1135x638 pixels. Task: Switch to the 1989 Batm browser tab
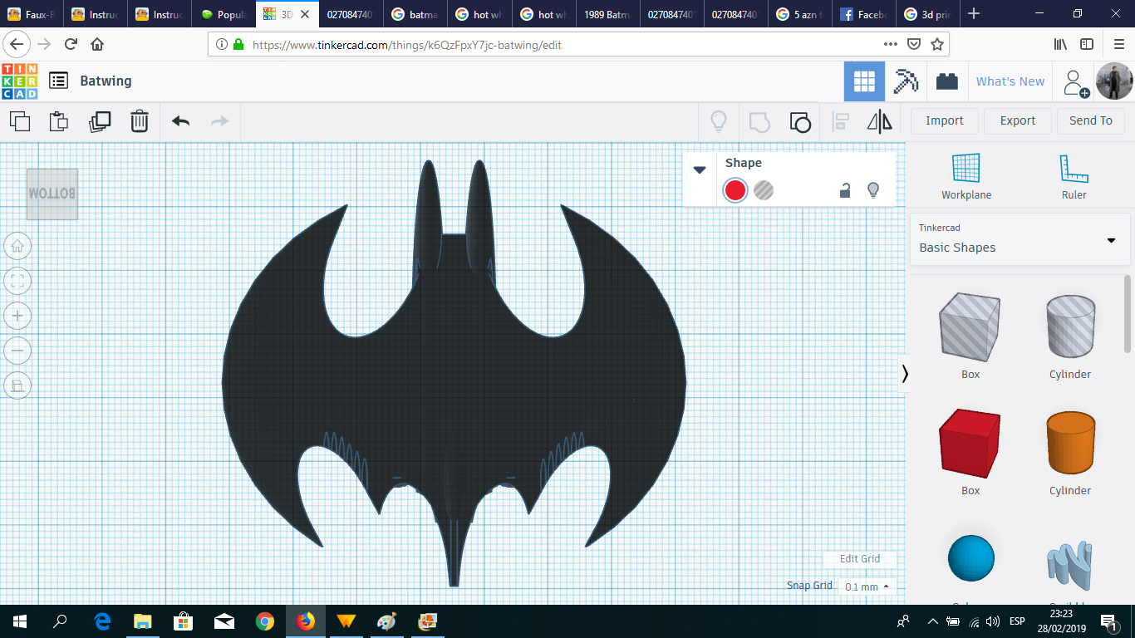(x=607, y=14)
